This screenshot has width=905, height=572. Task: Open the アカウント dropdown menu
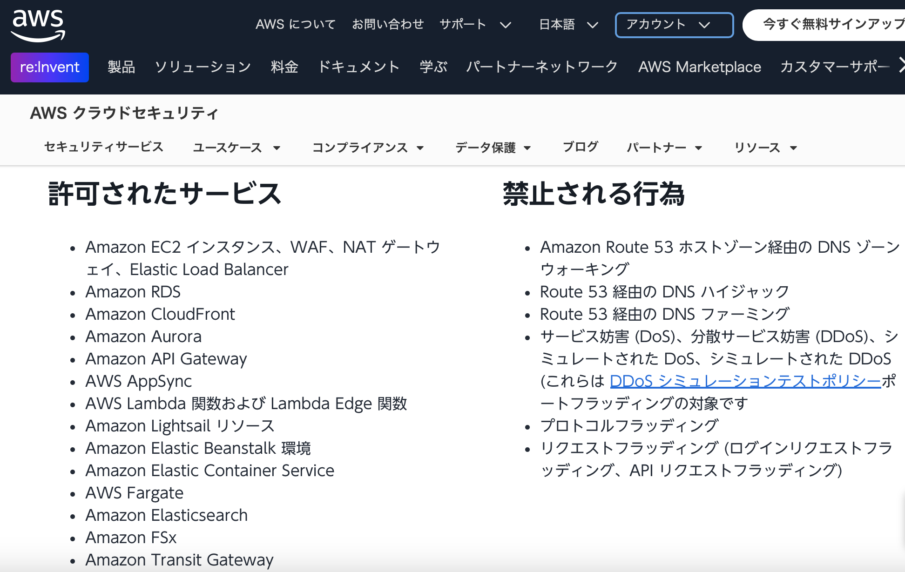click(674, 25)
